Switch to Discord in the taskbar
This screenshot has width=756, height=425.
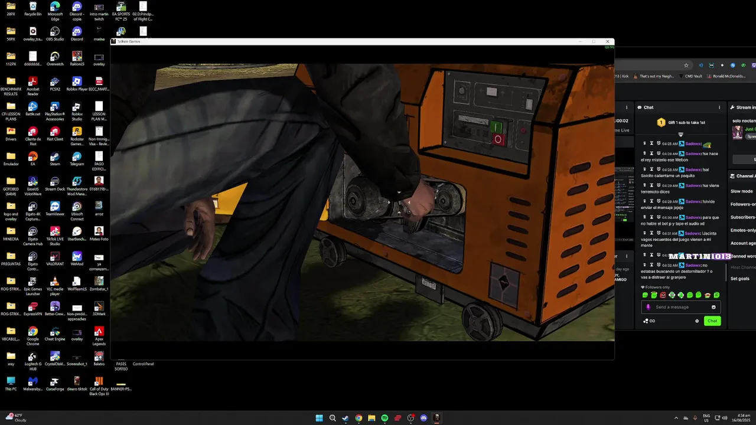(x=423, y=418)
